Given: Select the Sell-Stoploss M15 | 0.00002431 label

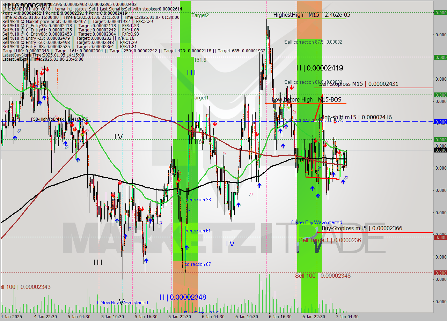Looking at the screenshot, I should point(358,84).
